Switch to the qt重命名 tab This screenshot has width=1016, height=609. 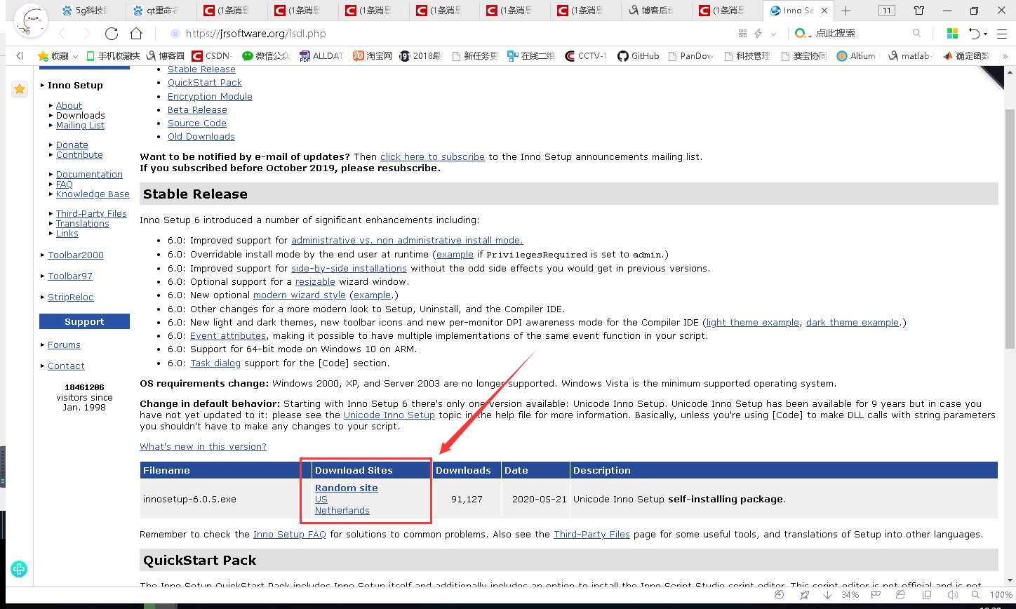pos(161,11)
